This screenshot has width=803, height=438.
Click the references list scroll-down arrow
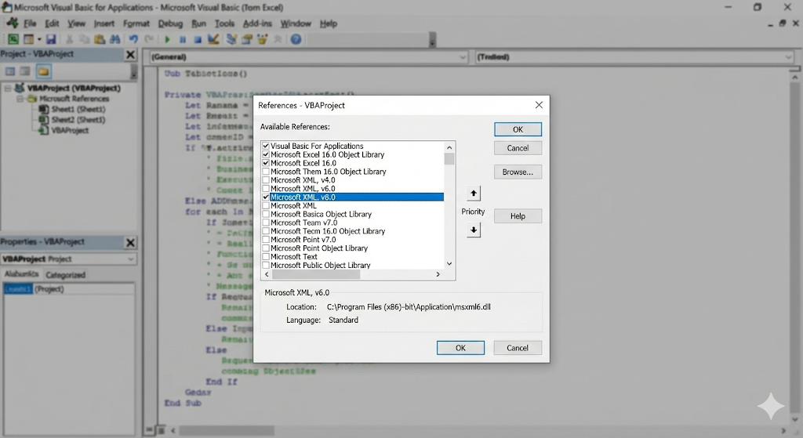449,264
